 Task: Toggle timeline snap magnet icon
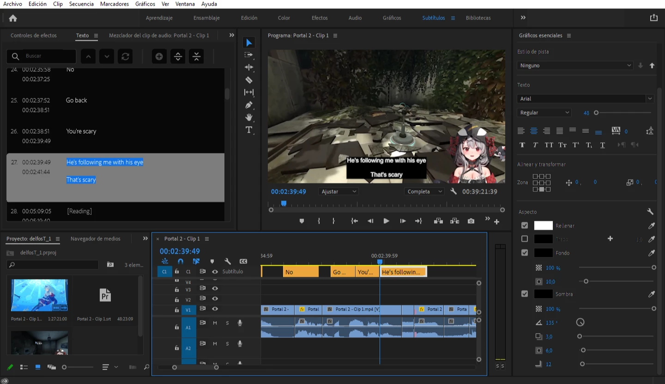181,261
